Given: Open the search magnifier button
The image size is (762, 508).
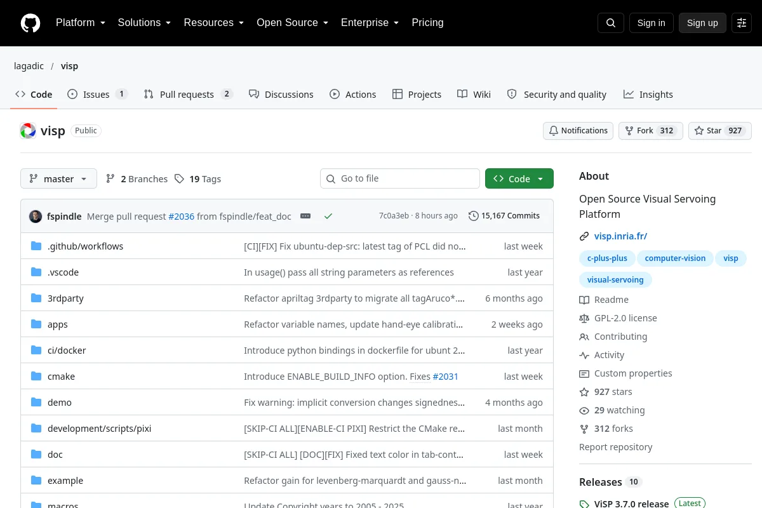Looking at the screenshot, I should 611,23.
